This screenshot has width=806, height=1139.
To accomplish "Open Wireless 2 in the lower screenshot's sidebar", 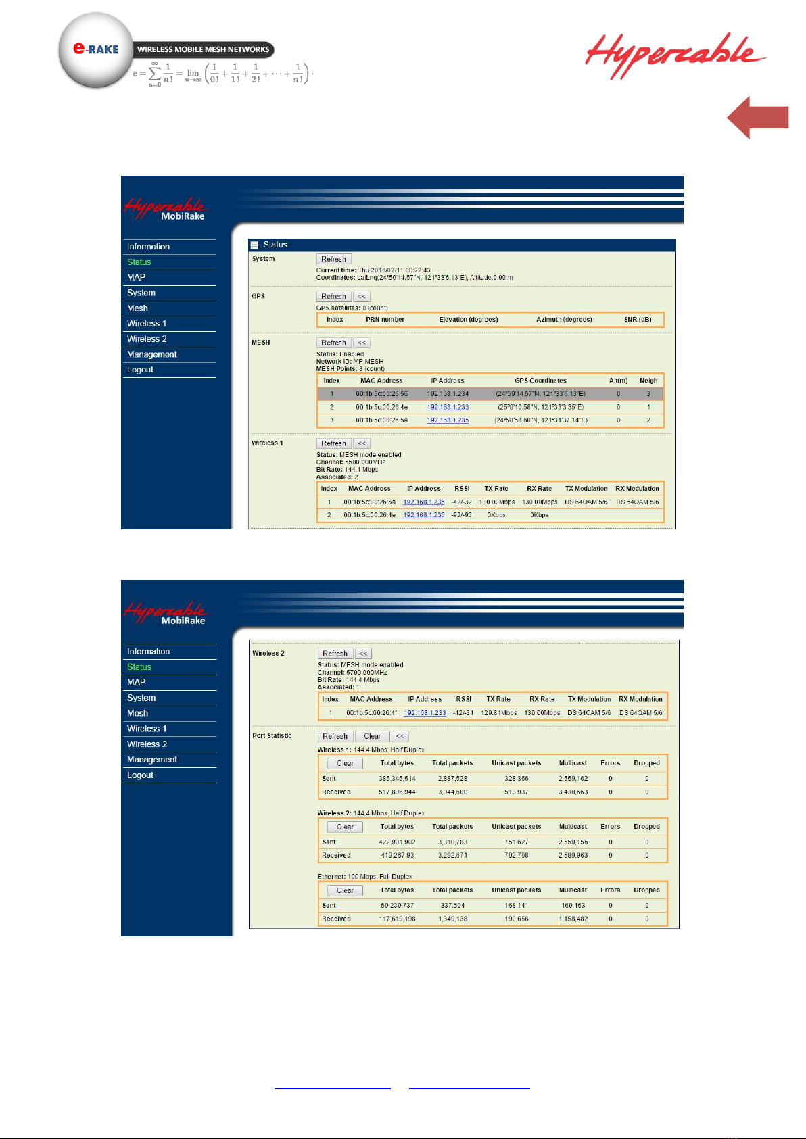I will pos(147,744).
